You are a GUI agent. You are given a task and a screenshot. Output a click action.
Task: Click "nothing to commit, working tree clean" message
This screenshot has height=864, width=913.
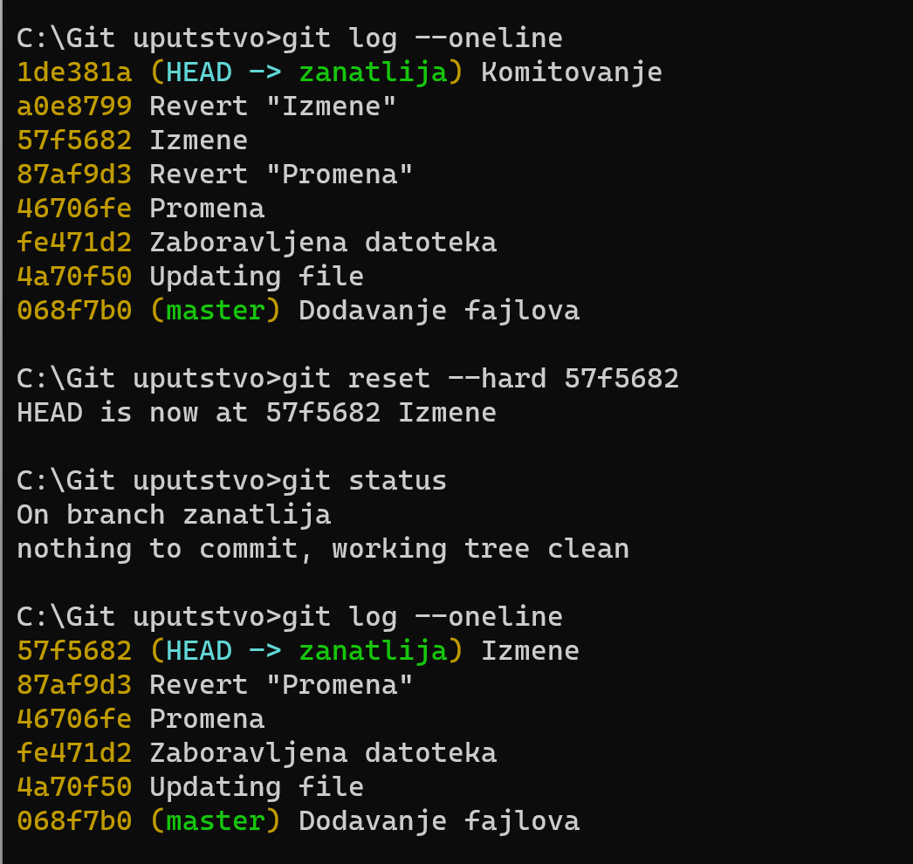[322, 548]
